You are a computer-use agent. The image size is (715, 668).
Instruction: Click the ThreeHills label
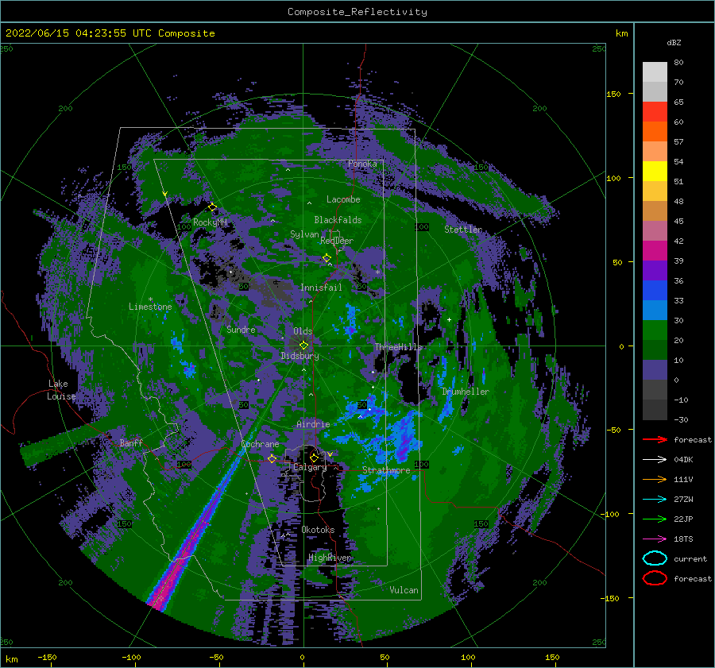[x=399, y=347]
